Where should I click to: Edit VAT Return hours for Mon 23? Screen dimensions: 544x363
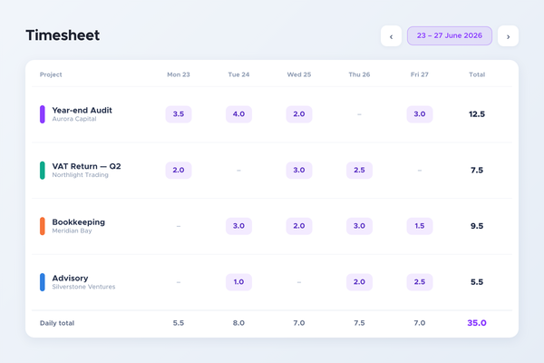pyautogui.click(x=179, y=171)
